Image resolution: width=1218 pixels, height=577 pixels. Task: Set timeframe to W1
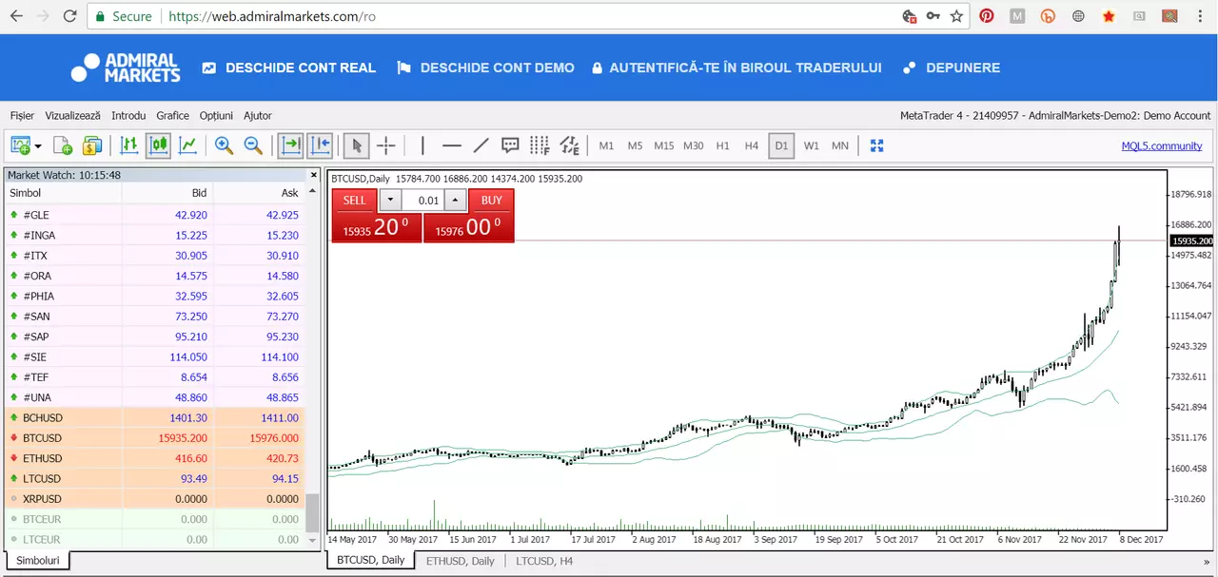[x=811, y=145]
